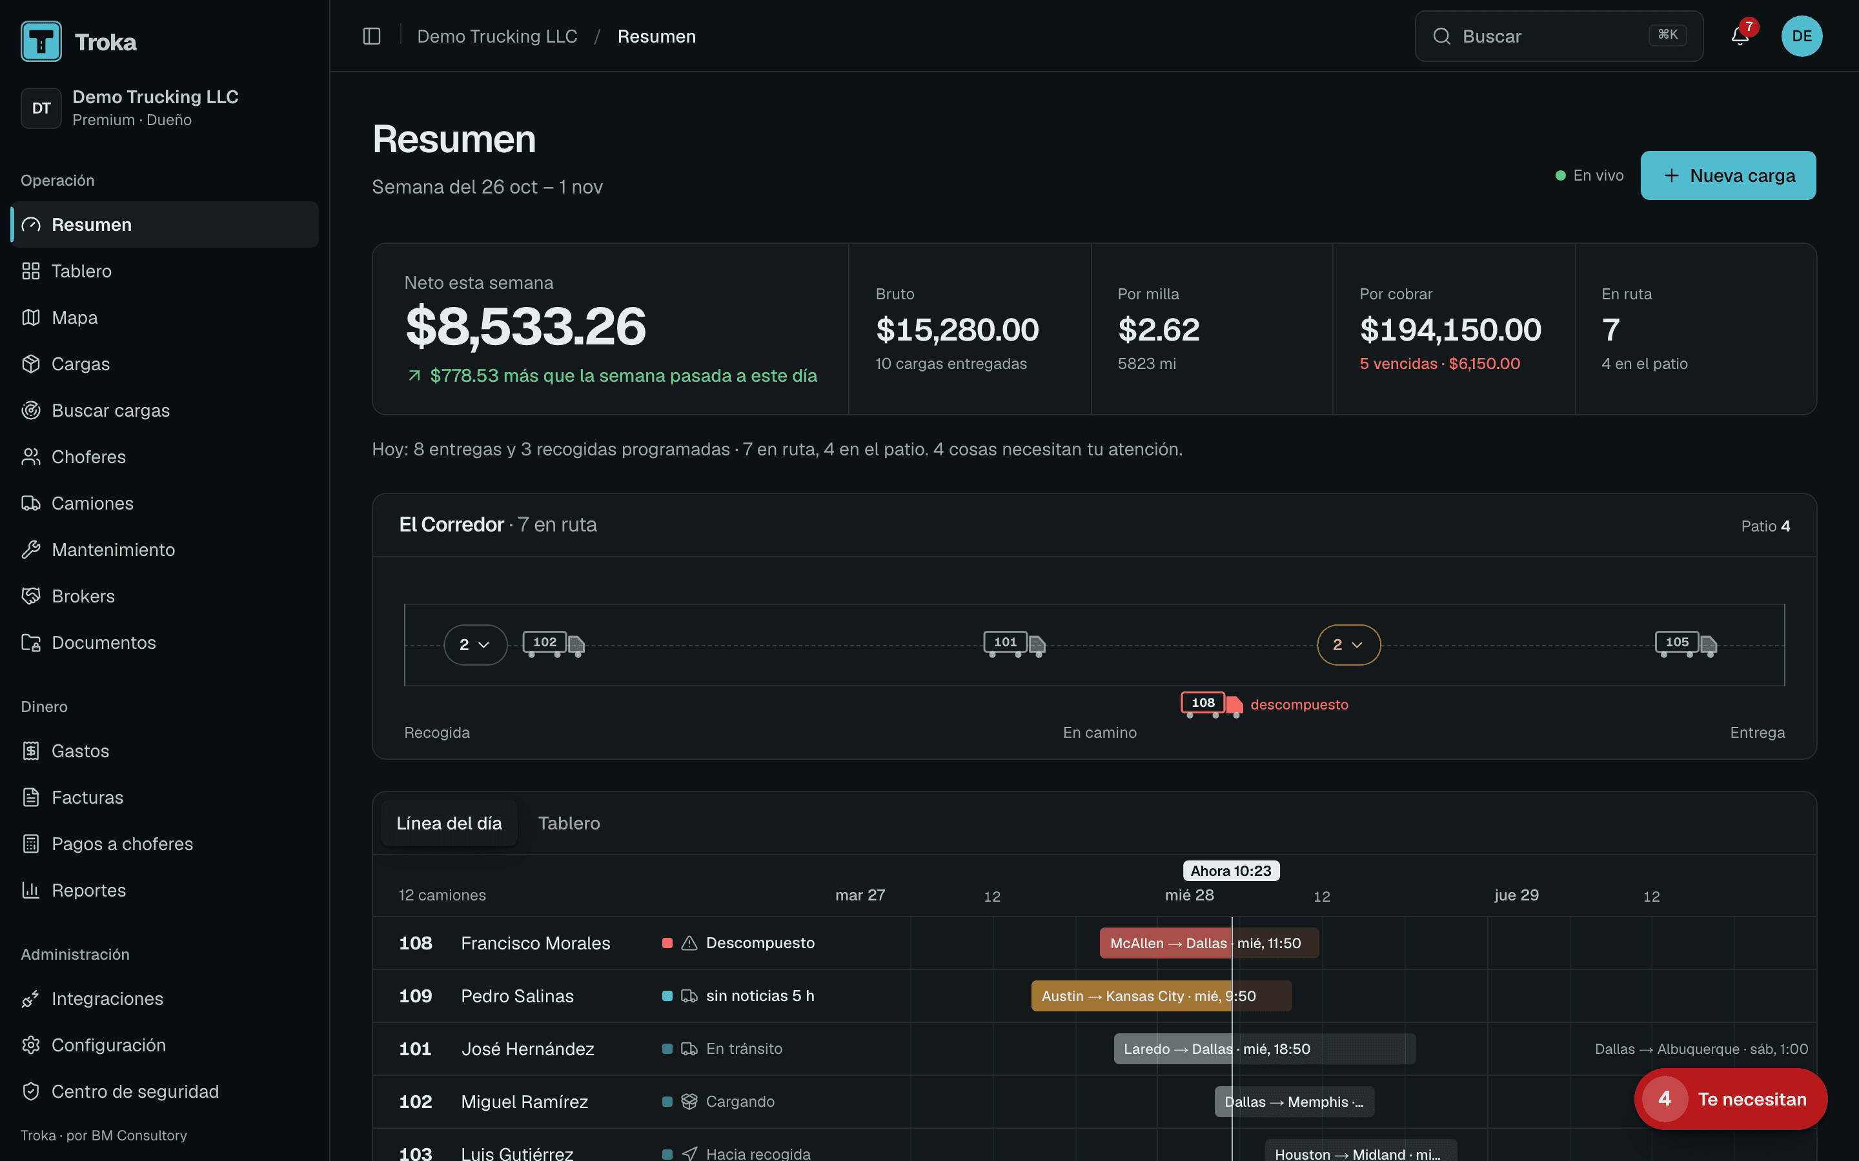Select the Integraciones plug icon

[x=31, y=999]
